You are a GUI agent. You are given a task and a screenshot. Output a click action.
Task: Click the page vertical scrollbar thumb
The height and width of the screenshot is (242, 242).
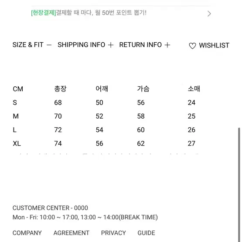(239, 184)
